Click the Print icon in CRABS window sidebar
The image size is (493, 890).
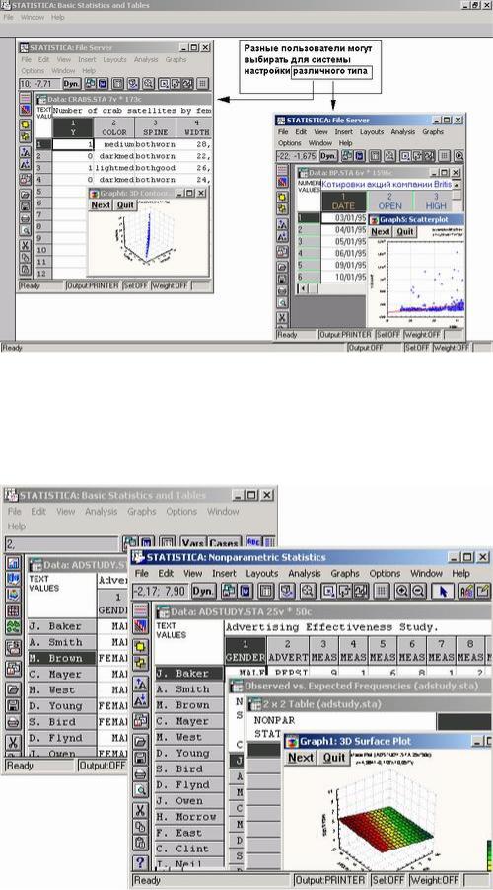tap(25, 218)
